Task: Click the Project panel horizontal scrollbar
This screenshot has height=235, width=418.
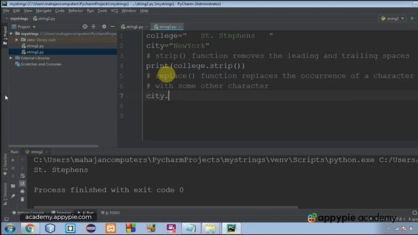Action: point(54,146)
